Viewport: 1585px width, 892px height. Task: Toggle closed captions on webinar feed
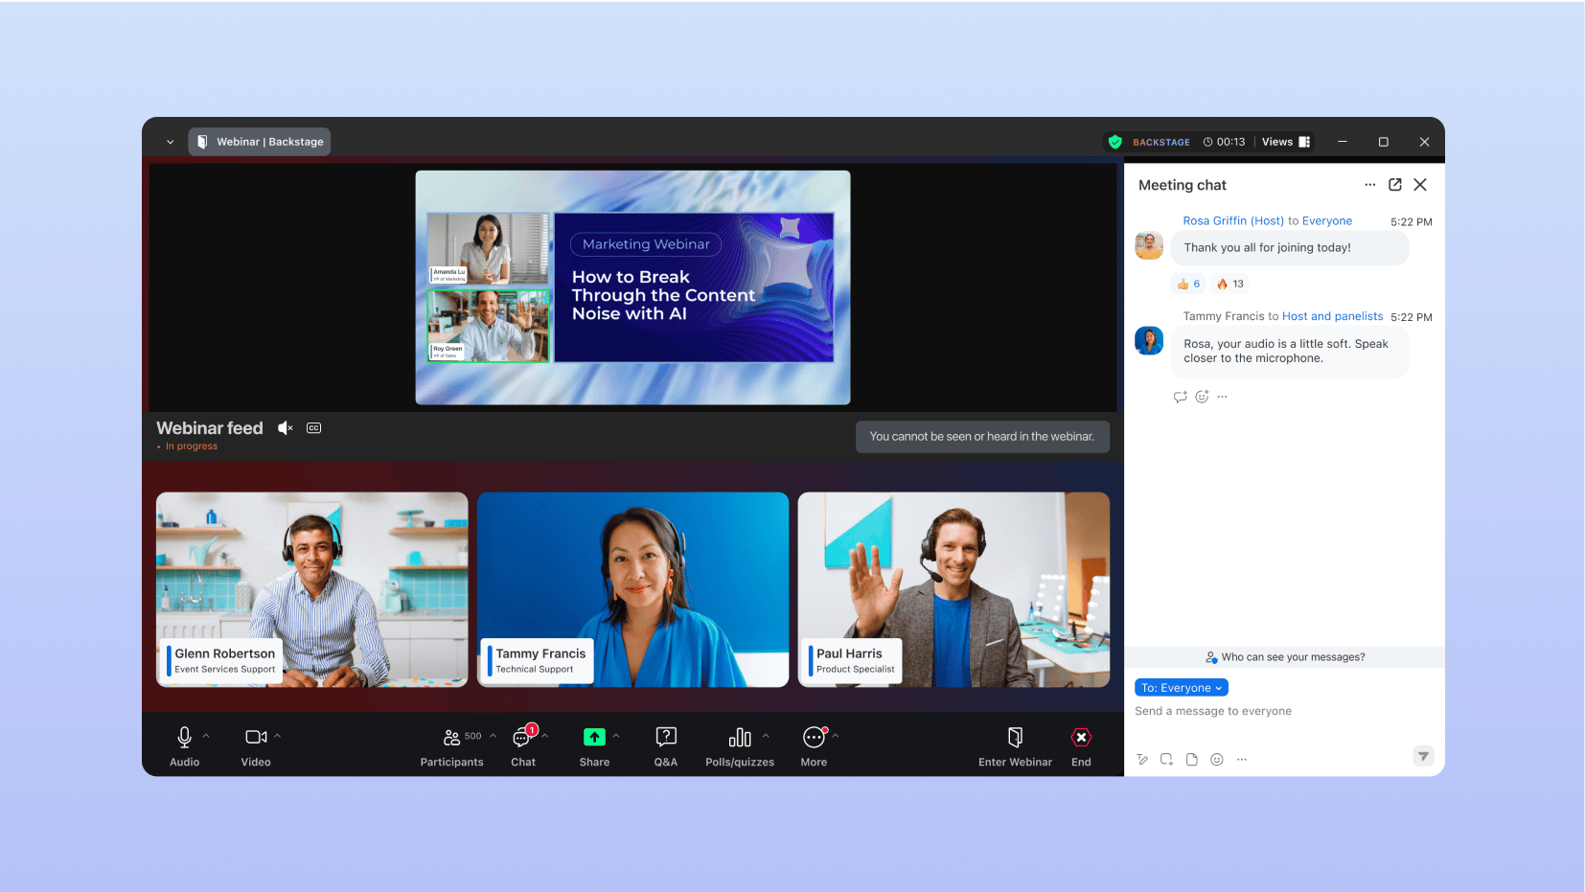313,428
